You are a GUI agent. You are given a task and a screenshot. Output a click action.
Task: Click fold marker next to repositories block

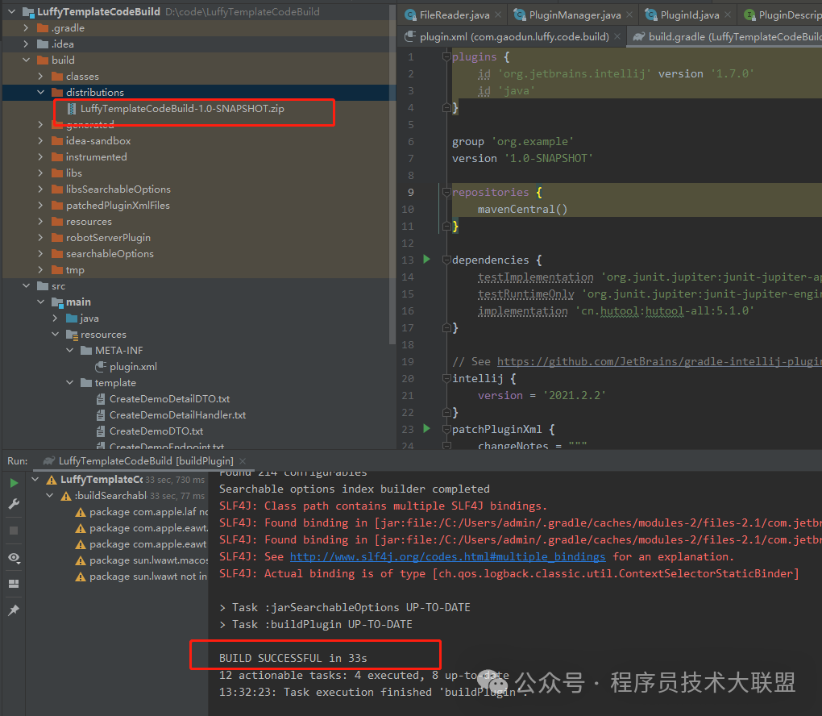click(x=446, y=192)
